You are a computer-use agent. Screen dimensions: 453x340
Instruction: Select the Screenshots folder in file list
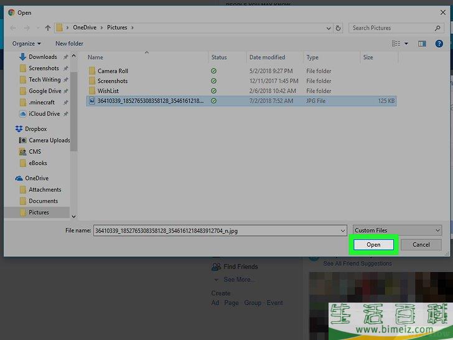click(113, 81)
